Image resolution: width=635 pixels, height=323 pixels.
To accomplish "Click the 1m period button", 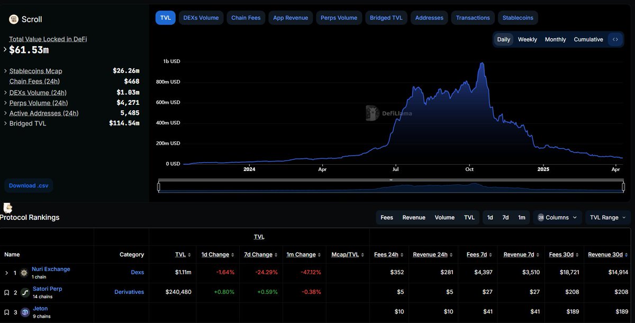I will [522, 218].
